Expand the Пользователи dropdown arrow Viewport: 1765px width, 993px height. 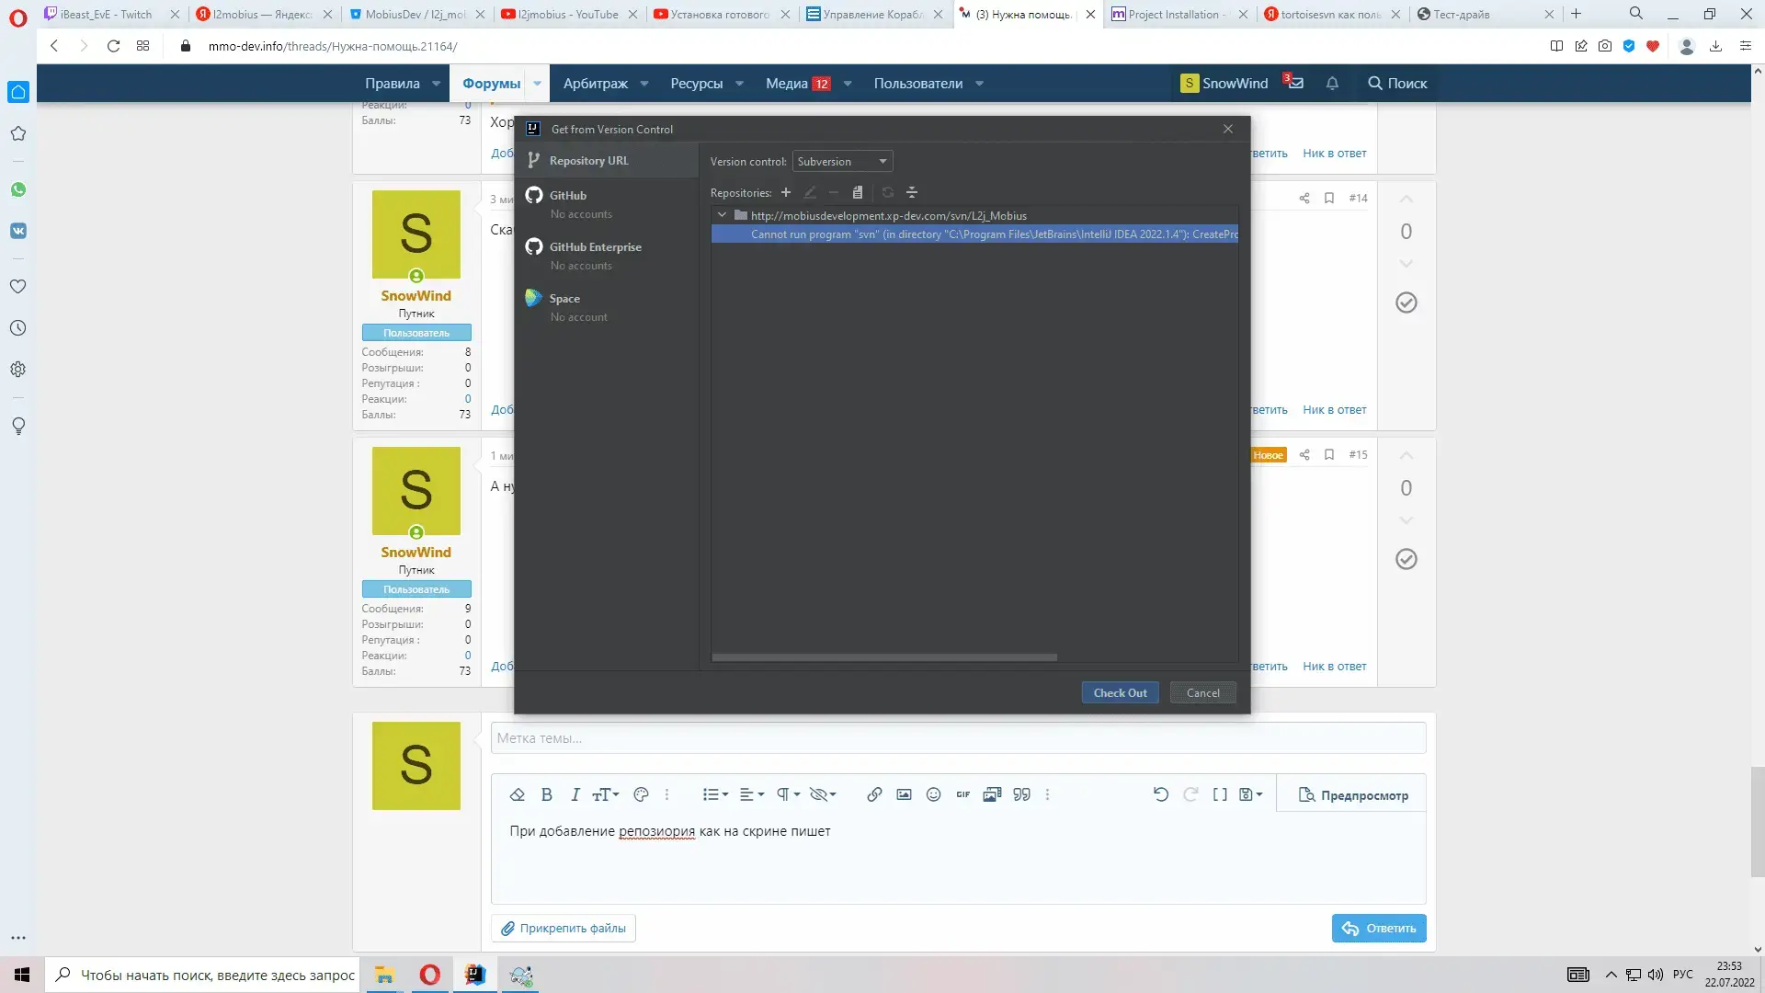[x=980, y=84]
